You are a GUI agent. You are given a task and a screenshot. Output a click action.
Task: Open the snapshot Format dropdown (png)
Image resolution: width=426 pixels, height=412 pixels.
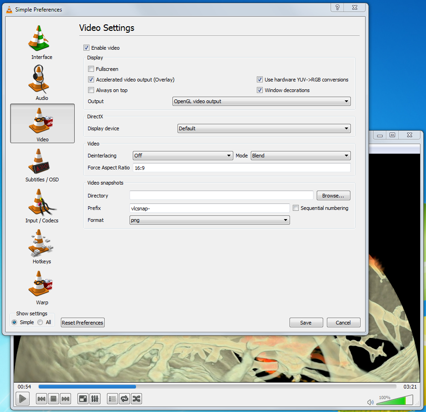click(209, 220)
